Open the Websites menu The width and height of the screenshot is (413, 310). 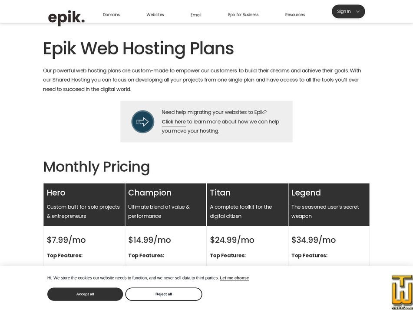click(x=155, y=14)
